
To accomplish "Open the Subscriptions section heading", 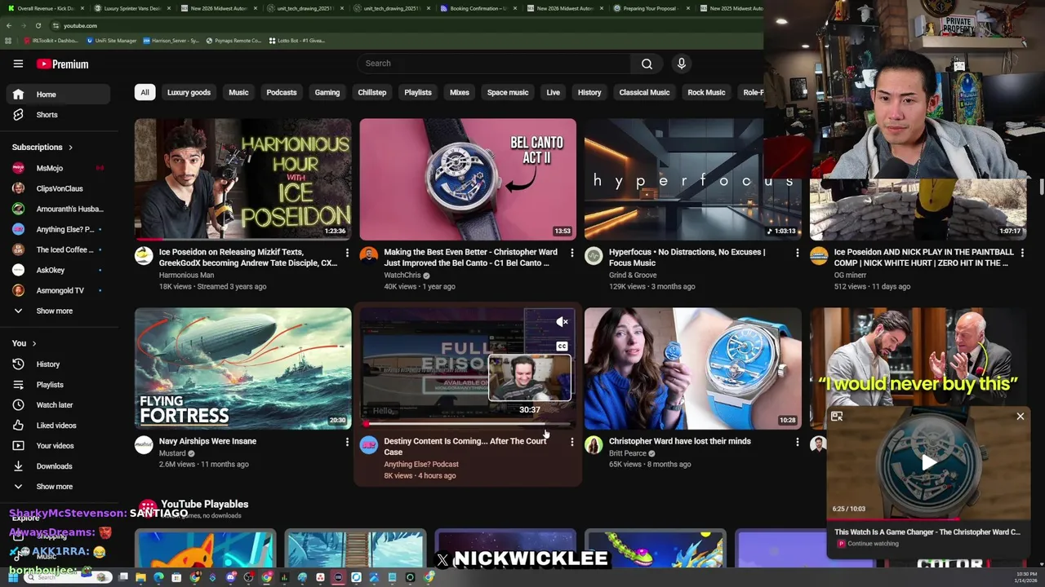I will [x=42, y=148].
